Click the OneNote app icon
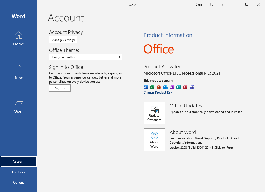The height and width of the screenshot is (192, 265). click(x=172, y=87)
